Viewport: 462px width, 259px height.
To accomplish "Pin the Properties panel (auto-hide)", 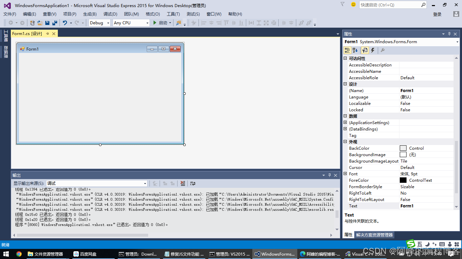I will pos(449,34).
